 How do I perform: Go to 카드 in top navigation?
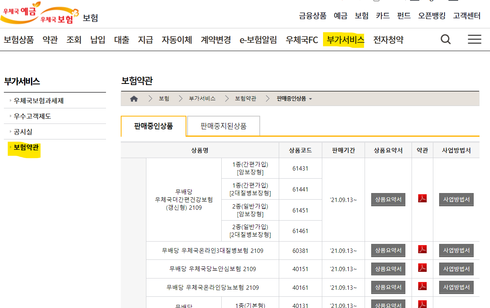pyautogui.click(x=382, y=16)
